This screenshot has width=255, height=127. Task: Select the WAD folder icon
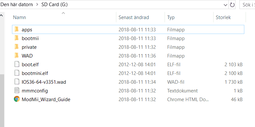[17, 56]
